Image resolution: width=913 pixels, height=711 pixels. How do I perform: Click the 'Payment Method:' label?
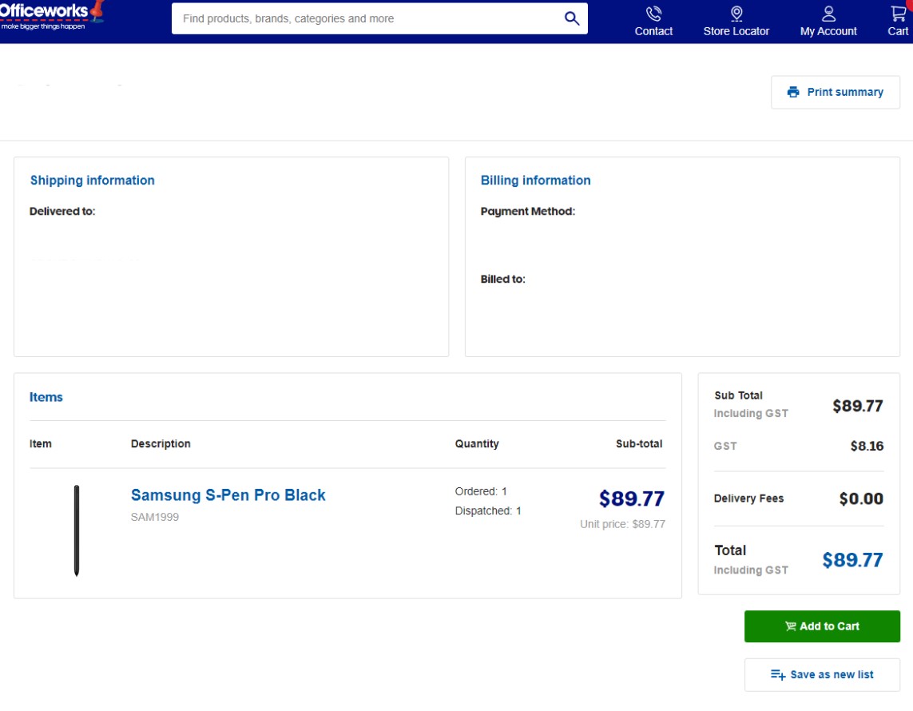coord(527,212)
